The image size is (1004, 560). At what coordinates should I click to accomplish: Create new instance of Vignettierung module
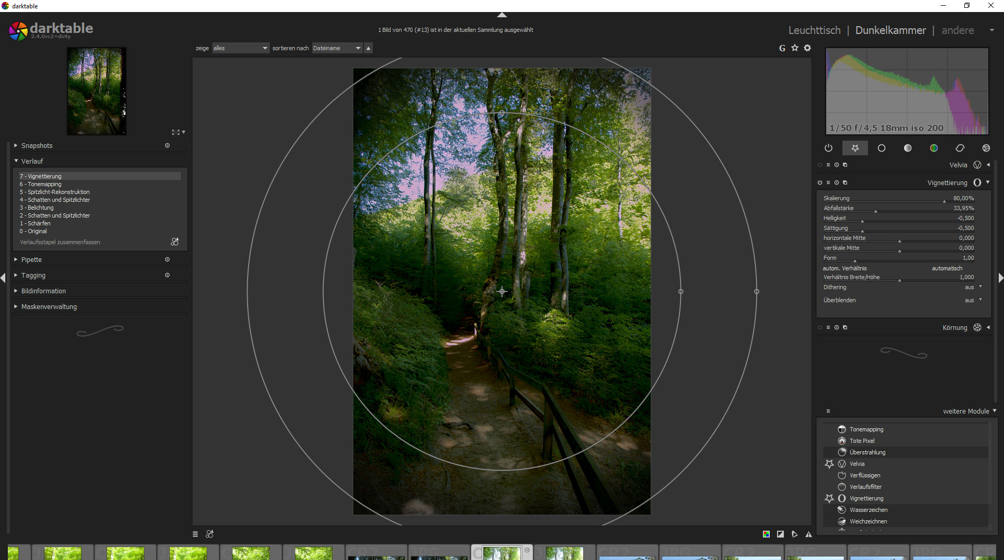(845, 182)
